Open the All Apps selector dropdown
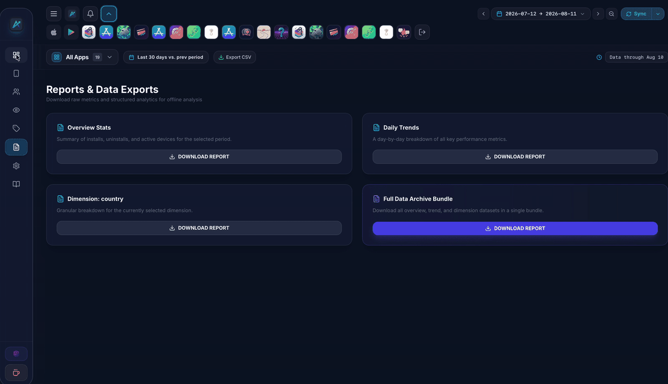The image size is (668, 384). pos(82,57)
